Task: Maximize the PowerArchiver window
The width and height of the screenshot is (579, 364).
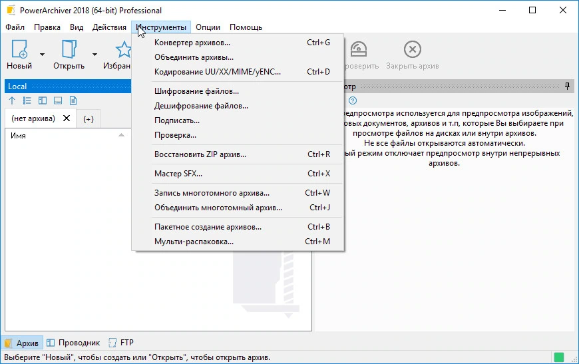Action: tap(532, 10)
